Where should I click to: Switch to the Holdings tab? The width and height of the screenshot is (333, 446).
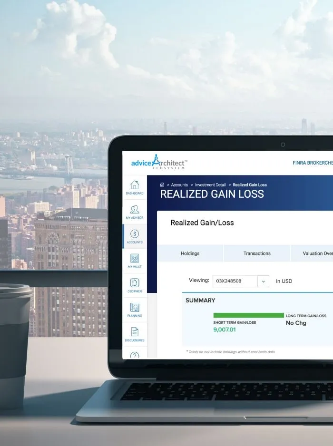(190, 253)
